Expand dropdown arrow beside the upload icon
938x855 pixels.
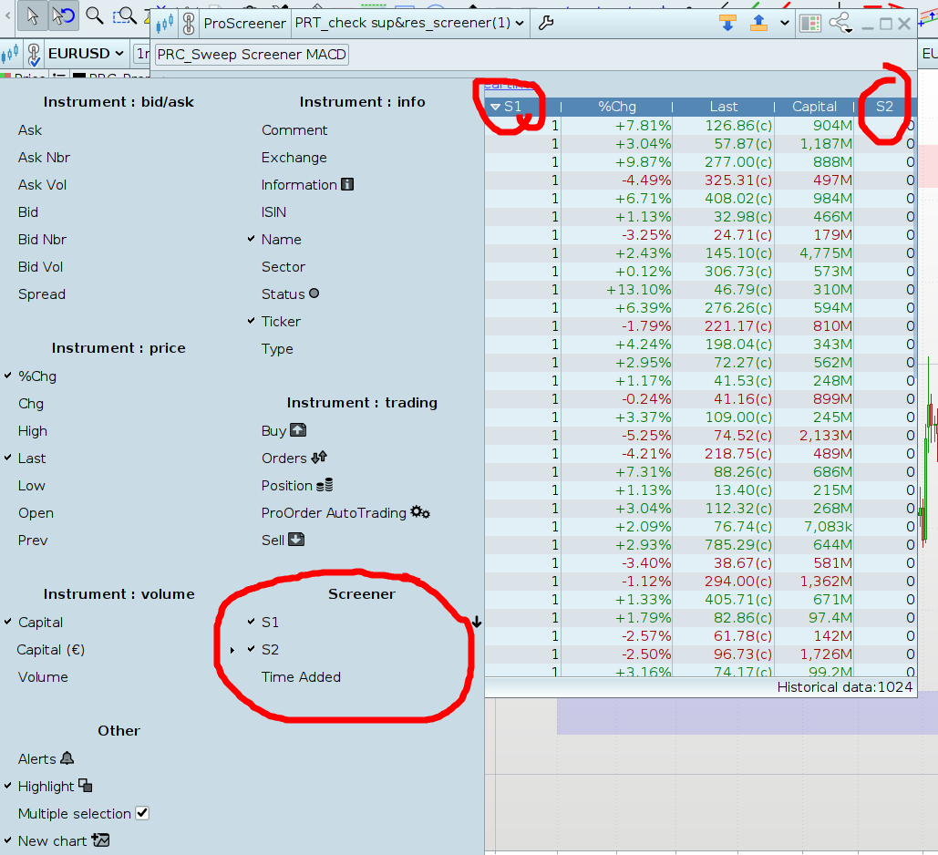coord(785,24)
